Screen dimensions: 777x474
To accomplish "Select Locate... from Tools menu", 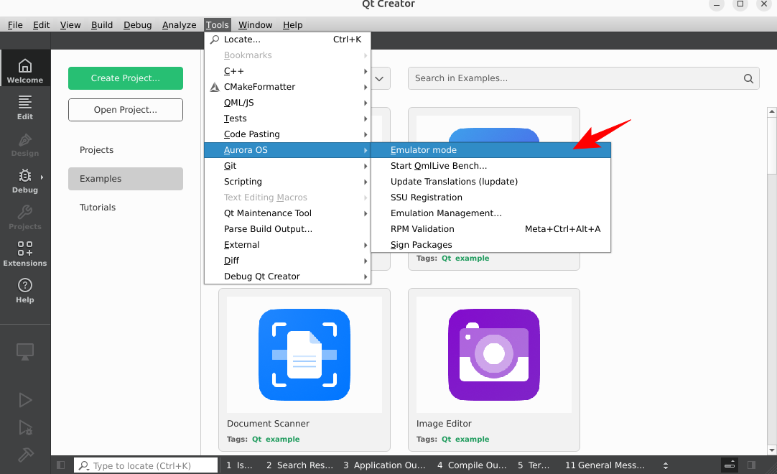I will click(x=287, y=39).
